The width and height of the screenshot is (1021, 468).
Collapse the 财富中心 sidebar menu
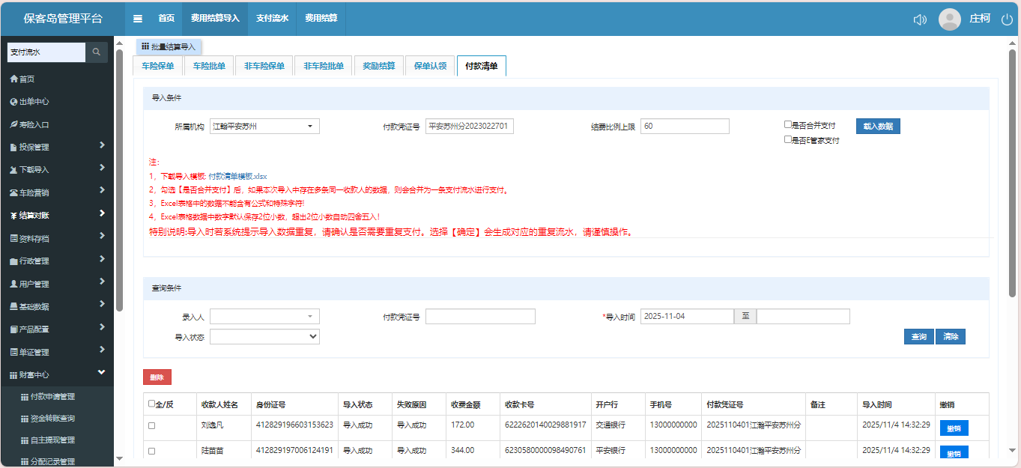(x=101, y=373)
